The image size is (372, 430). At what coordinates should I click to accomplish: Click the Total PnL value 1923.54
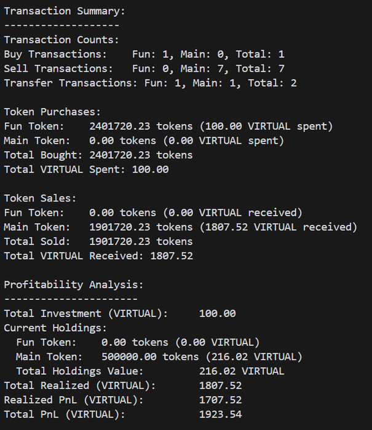coord(220,415)
